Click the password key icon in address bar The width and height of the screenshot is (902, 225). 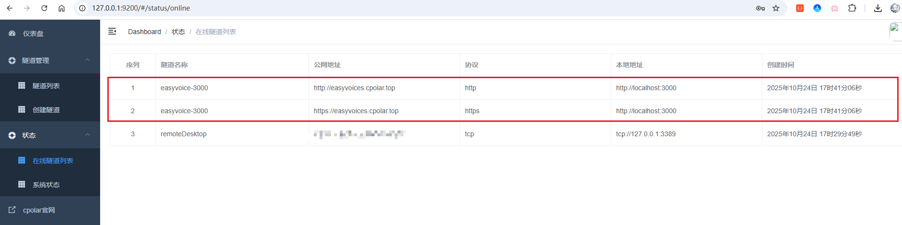pyautogui.click(x=760, y=8)
